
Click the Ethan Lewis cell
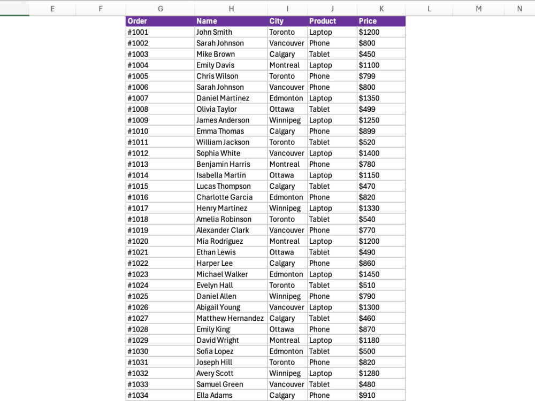pyautogui.click(x=231, y=252)
